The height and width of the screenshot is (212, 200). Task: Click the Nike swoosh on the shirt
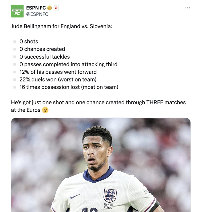coord(75,196)
